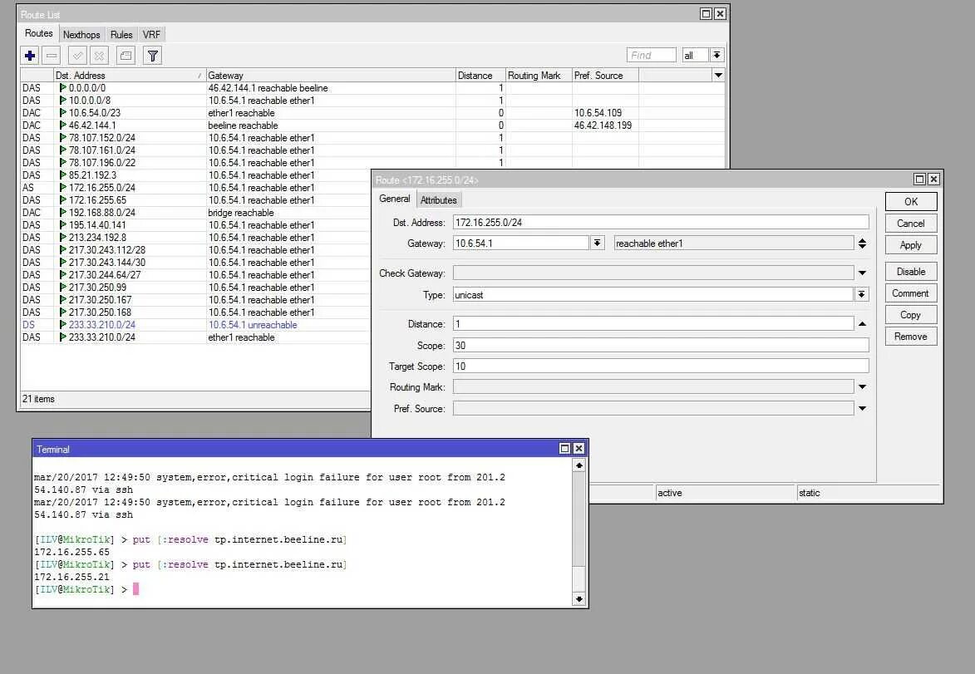Select the 195.14.40.141 route row
This screenshot has height=674, width=975.
[196, 225]
